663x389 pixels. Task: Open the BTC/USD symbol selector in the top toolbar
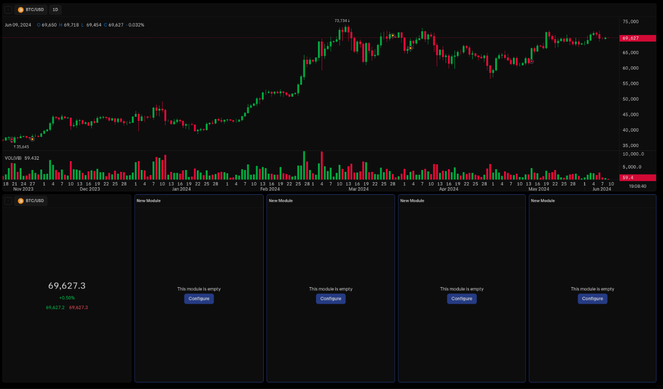30,9
